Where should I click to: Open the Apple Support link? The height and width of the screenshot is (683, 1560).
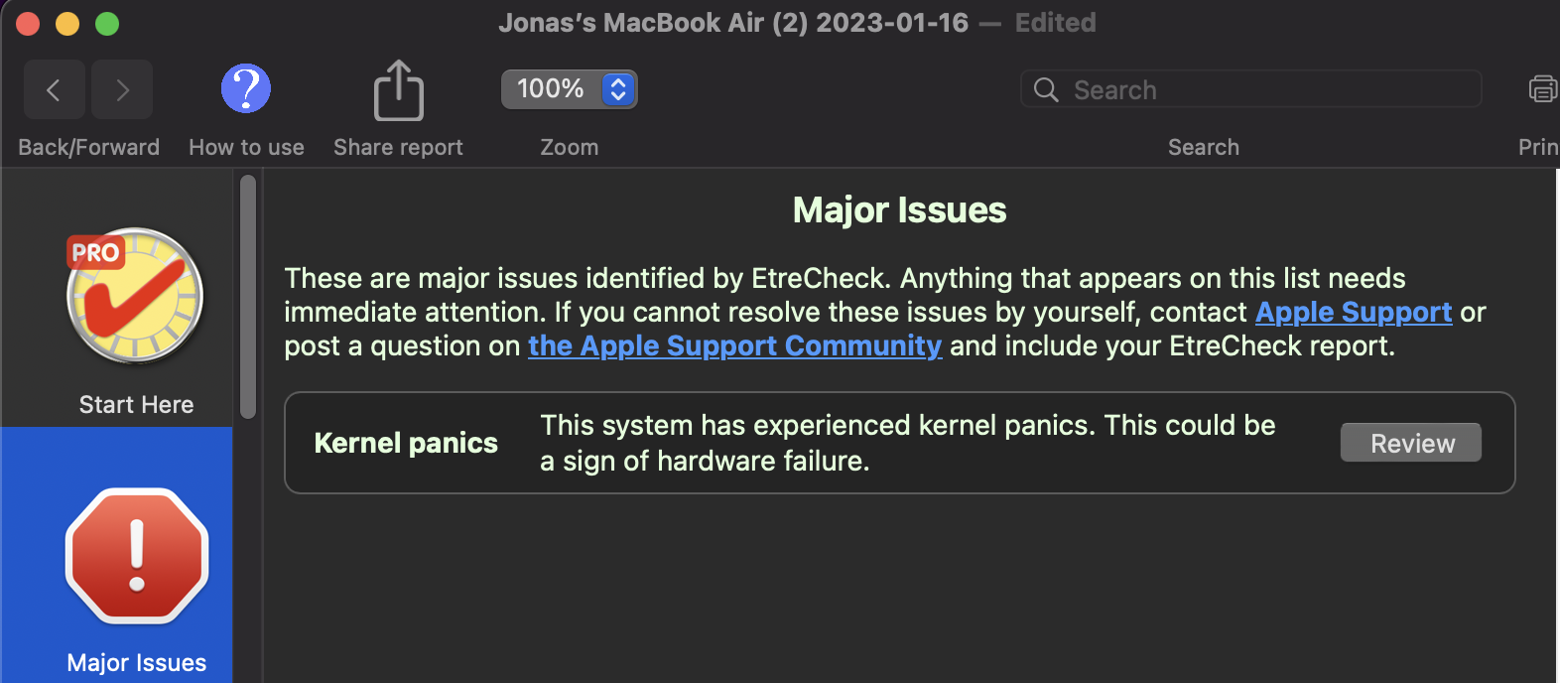(1353, 312)
